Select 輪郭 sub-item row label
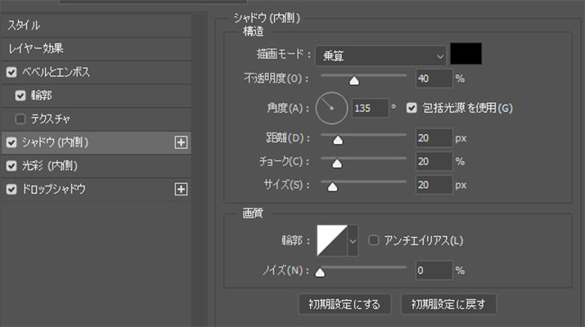585x327 pixels. [41, 96]
